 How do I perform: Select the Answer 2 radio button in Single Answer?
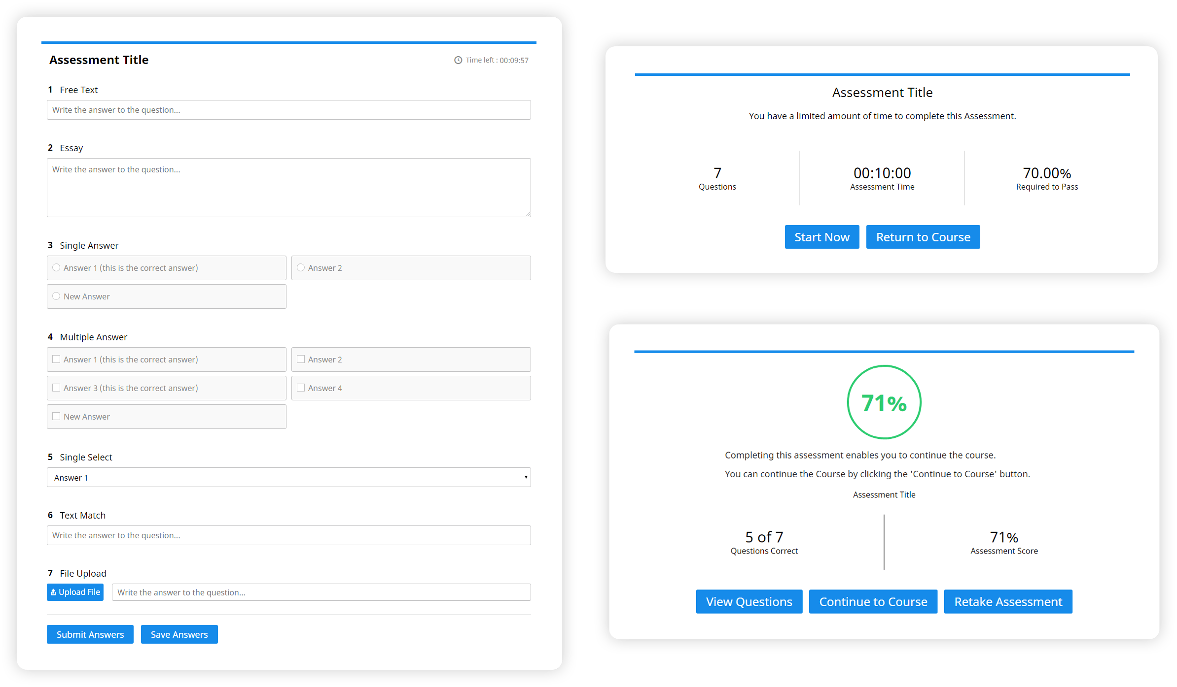pyautogui.click(x=301, y=267)
